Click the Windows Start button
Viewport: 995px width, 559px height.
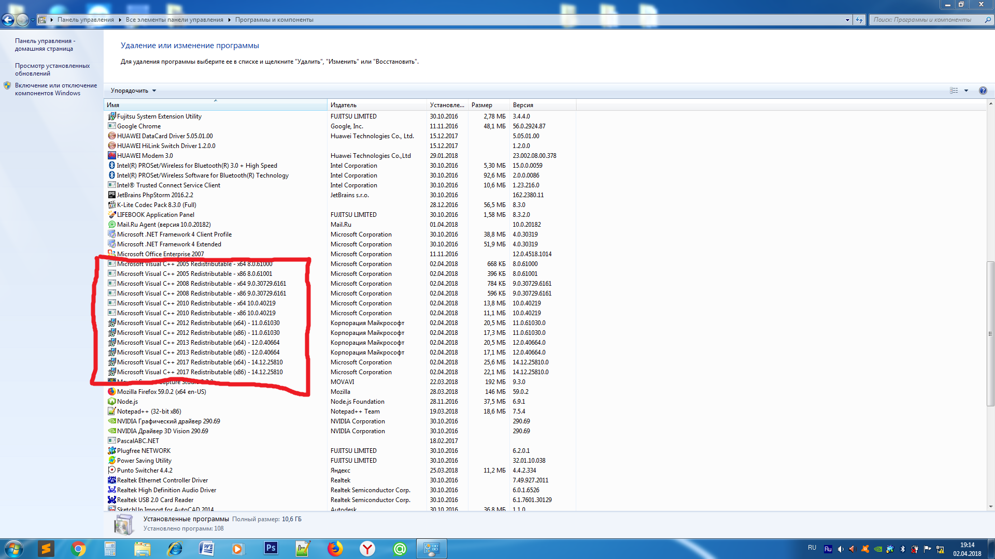click(14, 549)
